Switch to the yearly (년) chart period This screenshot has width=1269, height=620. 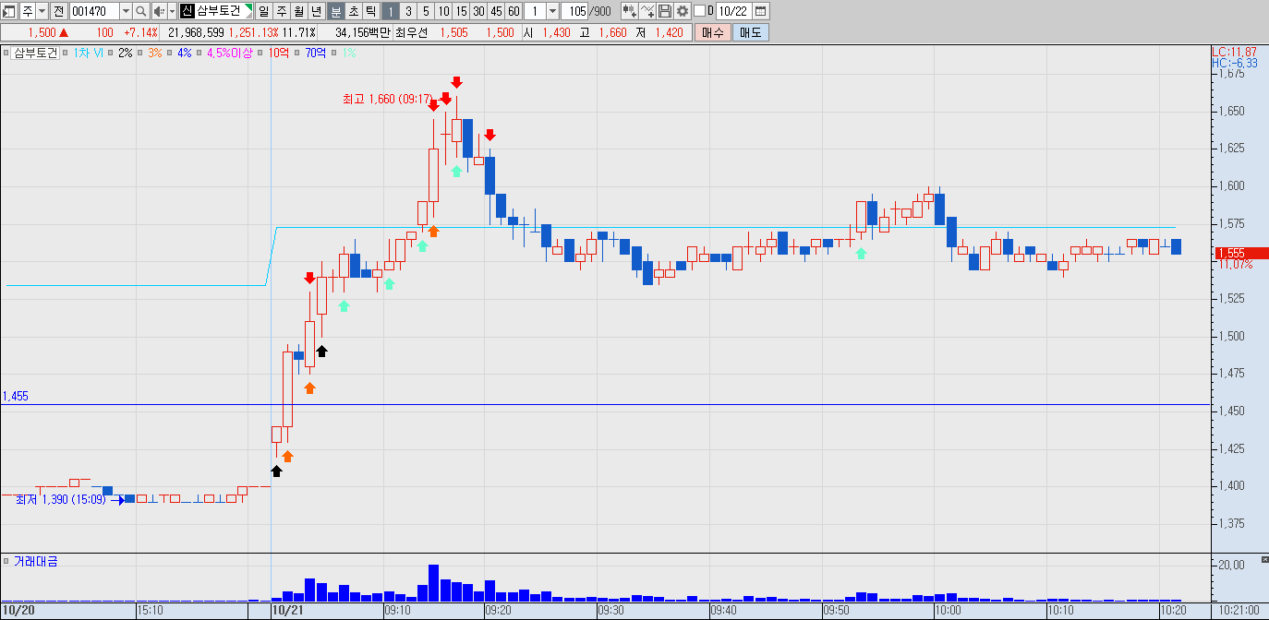317,11
